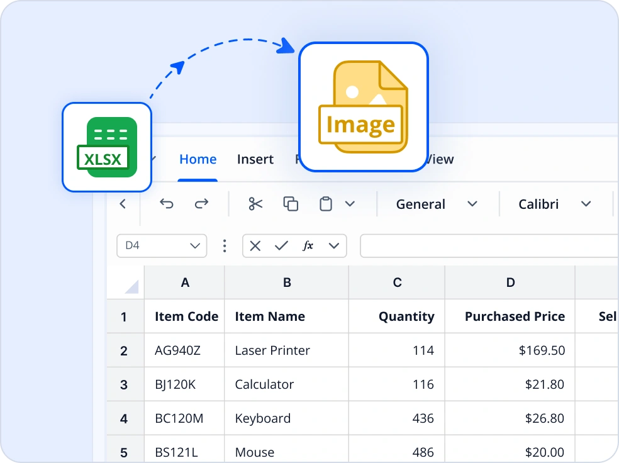The image size is (619, 463).
Task: Click inside the formula bar input
Action: coord(488,246)
